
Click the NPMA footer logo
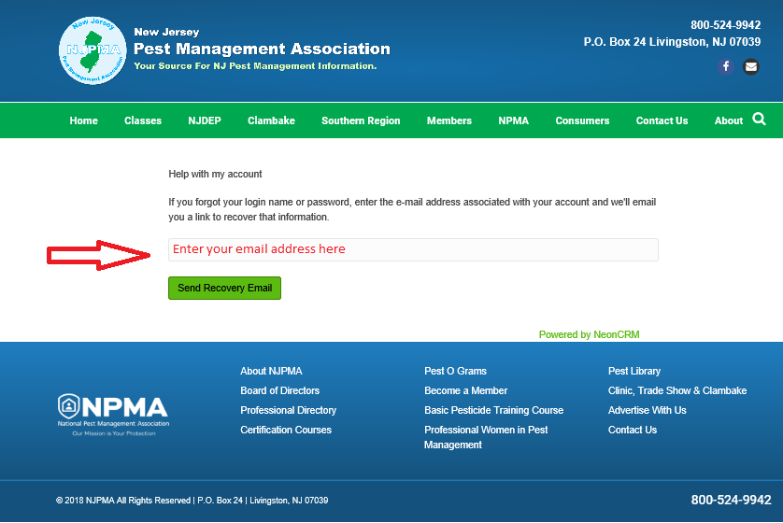(x=113, y=415)
